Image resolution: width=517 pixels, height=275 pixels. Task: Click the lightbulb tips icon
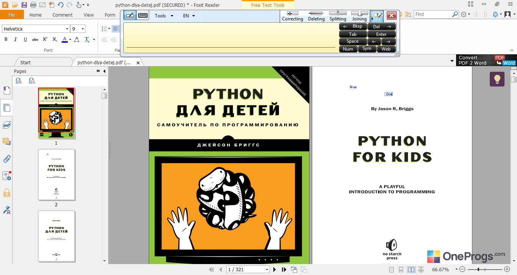pyautogui.click(x=497, y=79)
